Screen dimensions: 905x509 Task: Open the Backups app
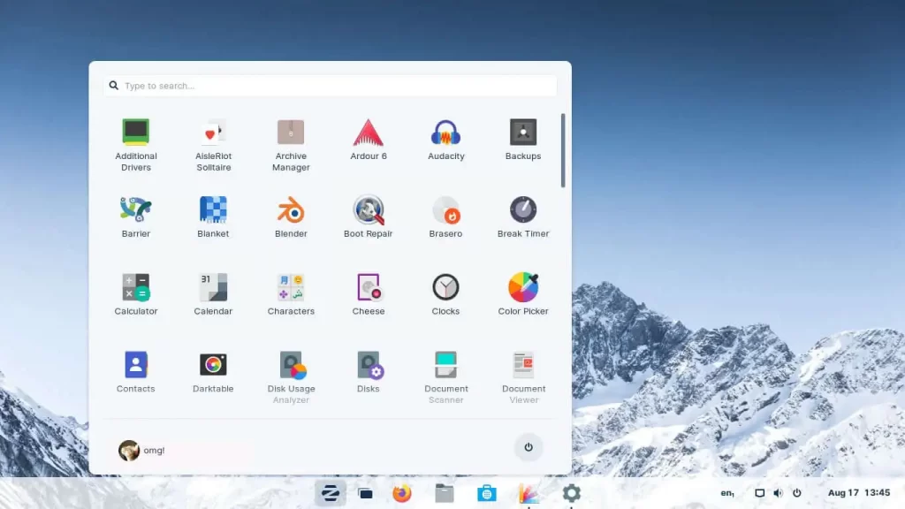[523, 140]
